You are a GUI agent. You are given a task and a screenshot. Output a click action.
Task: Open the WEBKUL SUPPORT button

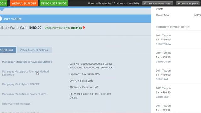coord(24,3)
